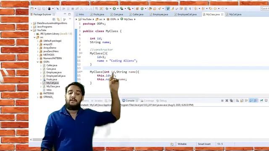Image resolution: width=269 pixels, height=151 pixels.
Task: Click Terminate square in Console toolbar
Action: coord(222,101)
